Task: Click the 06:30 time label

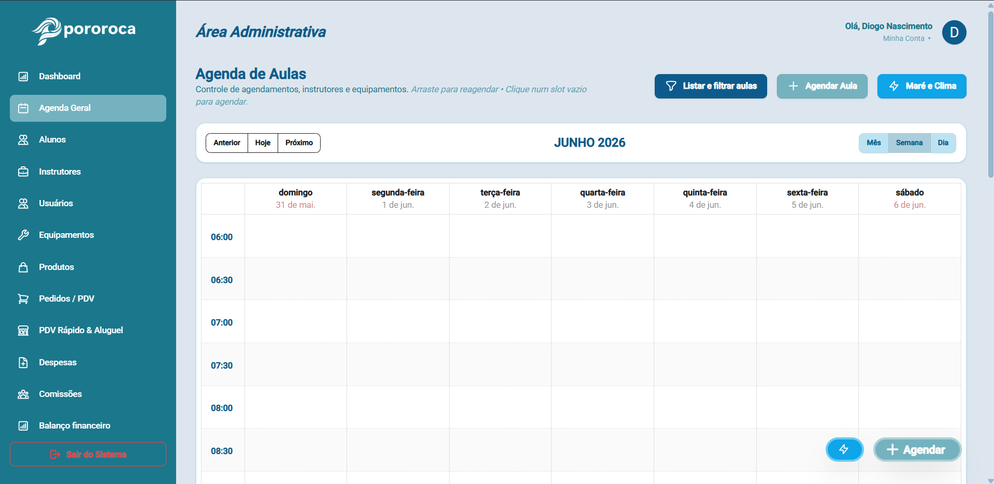Action: pyautogui.click(x=222, y=280)
